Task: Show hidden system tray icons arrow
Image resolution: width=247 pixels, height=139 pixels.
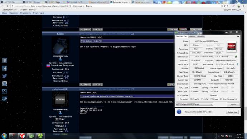Action: (x=218, y=136)
